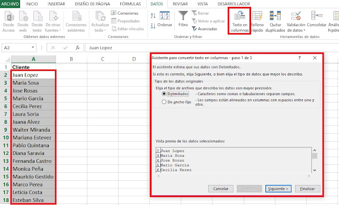Open the FÓRMULAS tab
339x205 pixels.
130,4
